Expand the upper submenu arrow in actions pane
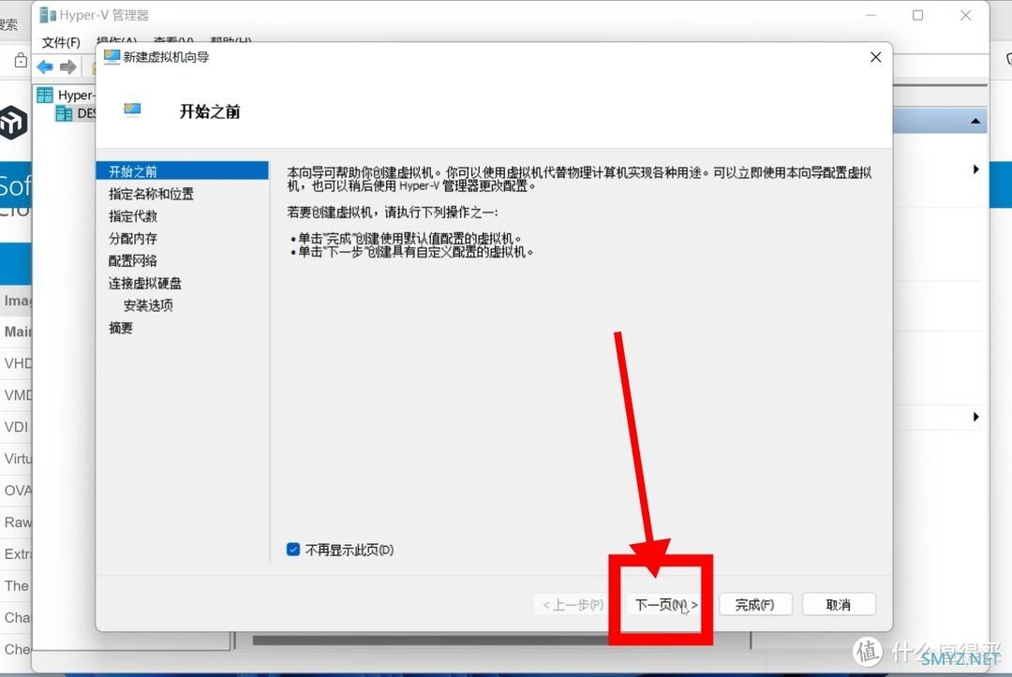Screen dimensions: 1012x677 pos(975,169)
